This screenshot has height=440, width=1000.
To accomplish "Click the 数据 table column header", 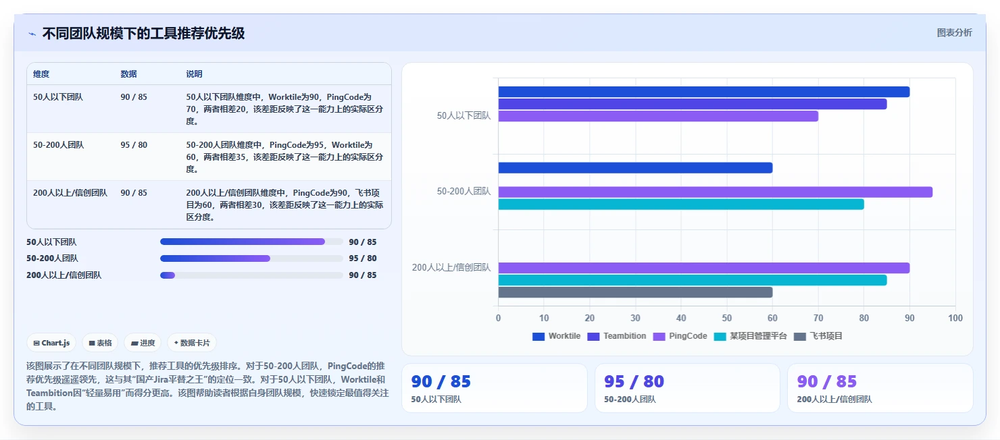I will pos(129,74).
